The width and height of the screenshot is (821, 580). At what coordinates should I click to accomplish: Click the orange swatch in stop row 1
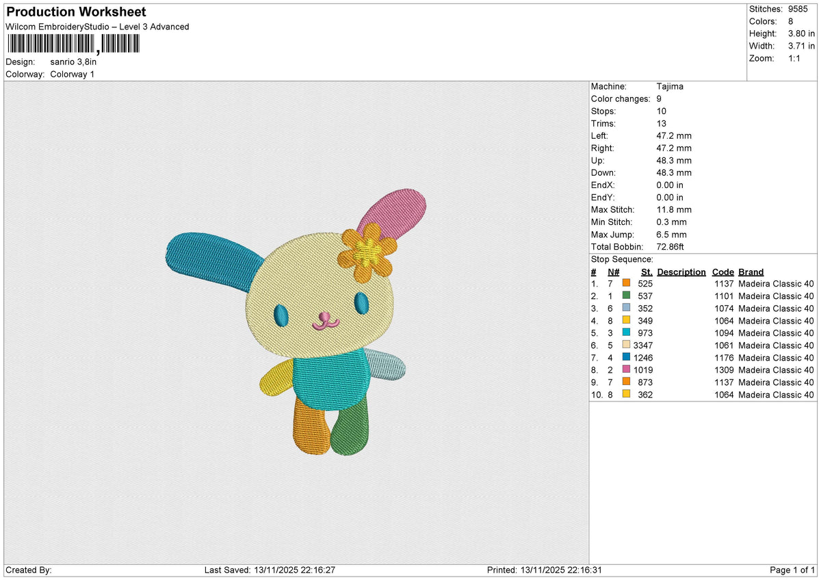pyautogui.click(x=626, y=283)
